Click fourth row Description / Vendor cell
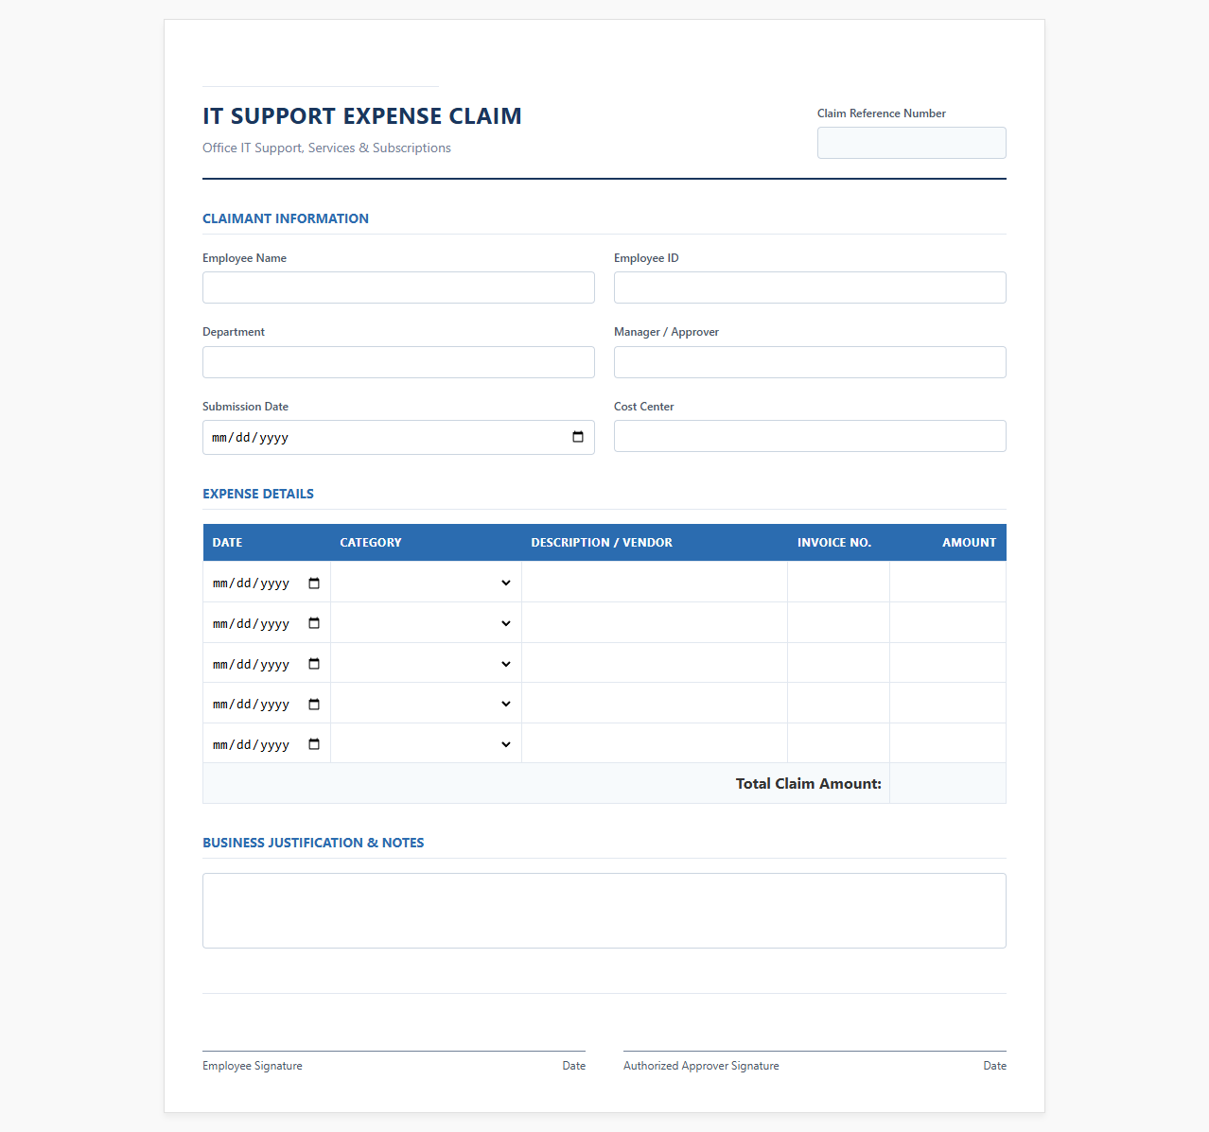1209x1132 pixels. tap(655, 704)
